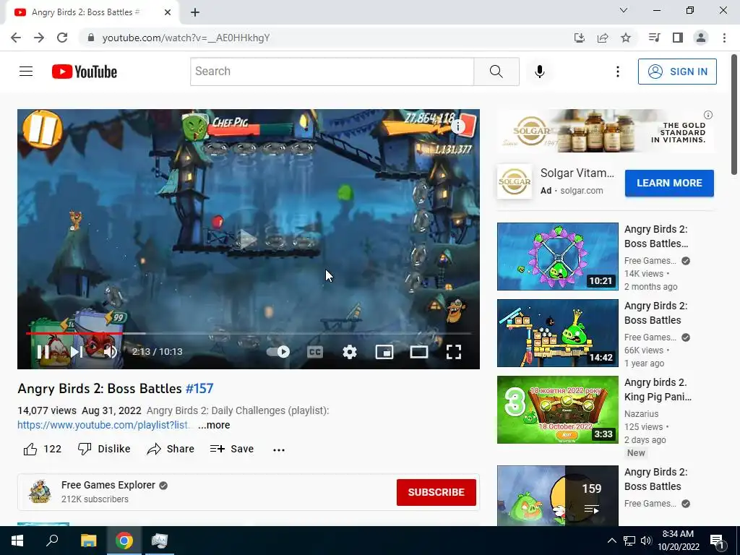Go to the YouTube home logo
740x555 pixels.
pos(85,72)
